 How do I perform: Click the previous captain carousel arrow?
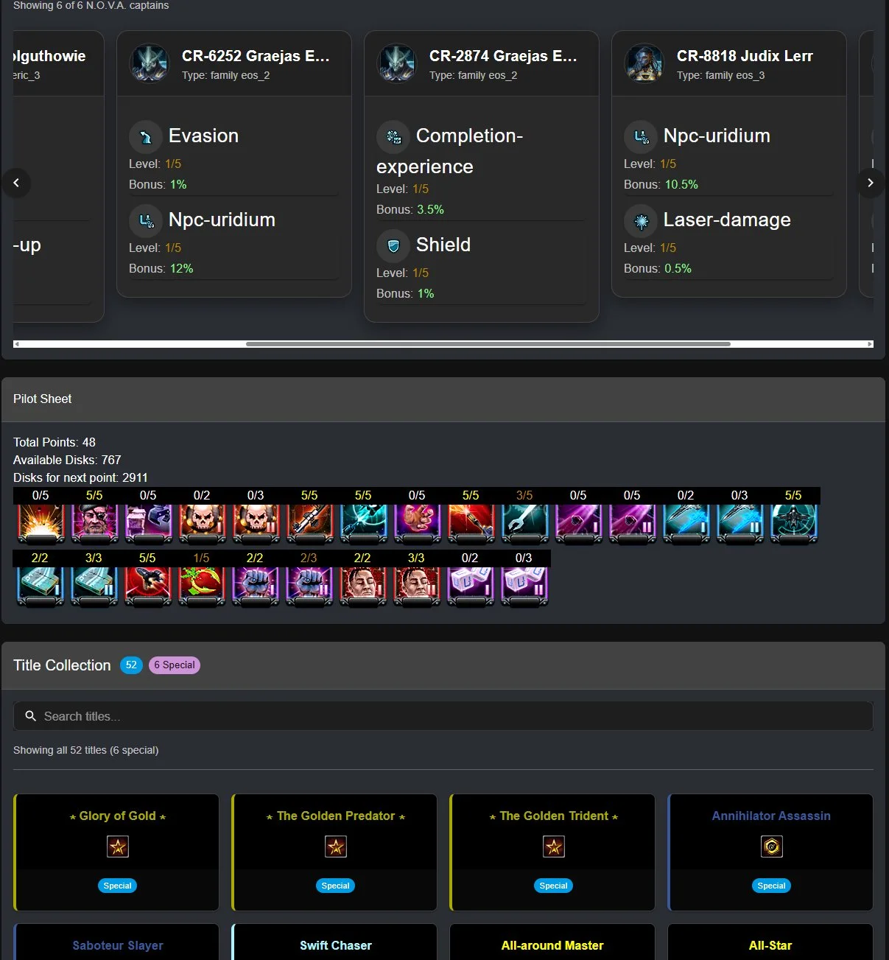click(x=16, y=183)
